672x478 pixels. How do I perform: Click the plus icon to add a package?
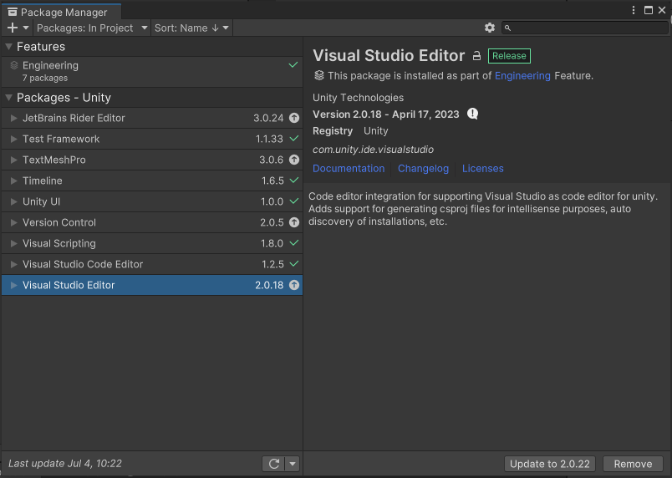click(13, 28)
